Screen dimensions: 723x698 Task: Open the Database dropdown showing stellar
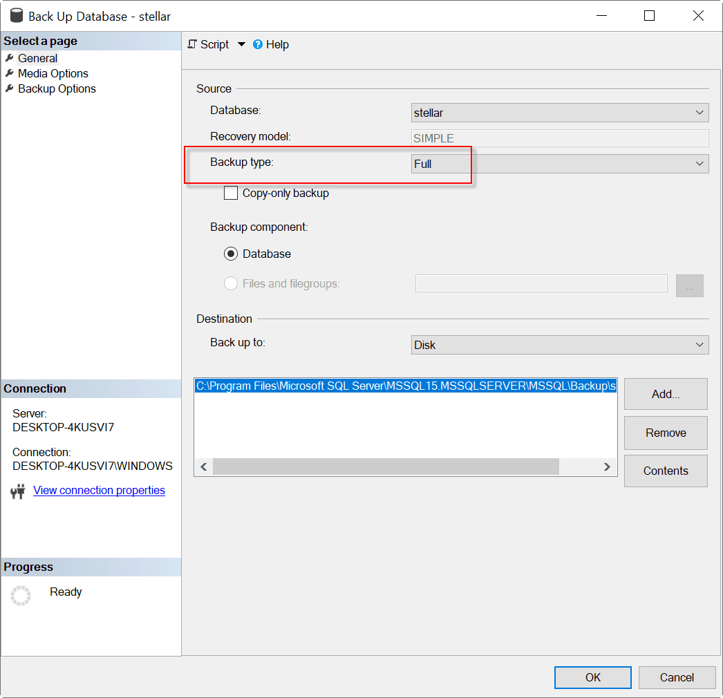[x=559, y=113]
